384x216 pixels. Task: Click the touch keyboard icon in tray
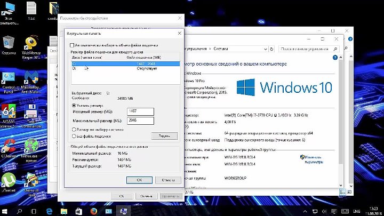345,211
